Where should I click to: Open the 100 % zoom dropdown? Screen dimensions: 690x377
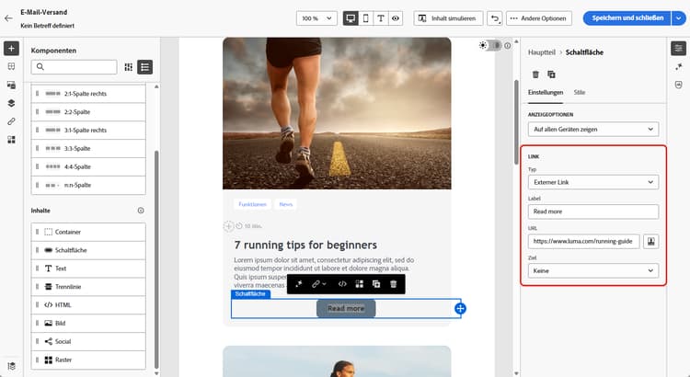(316, 18)
